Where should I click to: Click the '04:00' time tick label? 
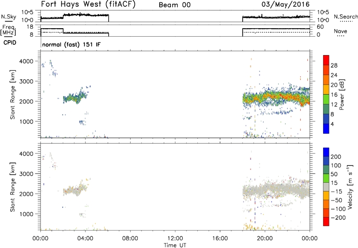click(85, 239)
